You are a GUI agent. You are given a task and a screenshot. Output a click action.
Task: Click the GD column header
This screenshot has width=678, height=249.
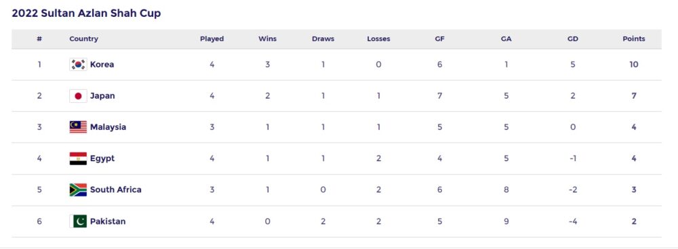tap(572, 39)
